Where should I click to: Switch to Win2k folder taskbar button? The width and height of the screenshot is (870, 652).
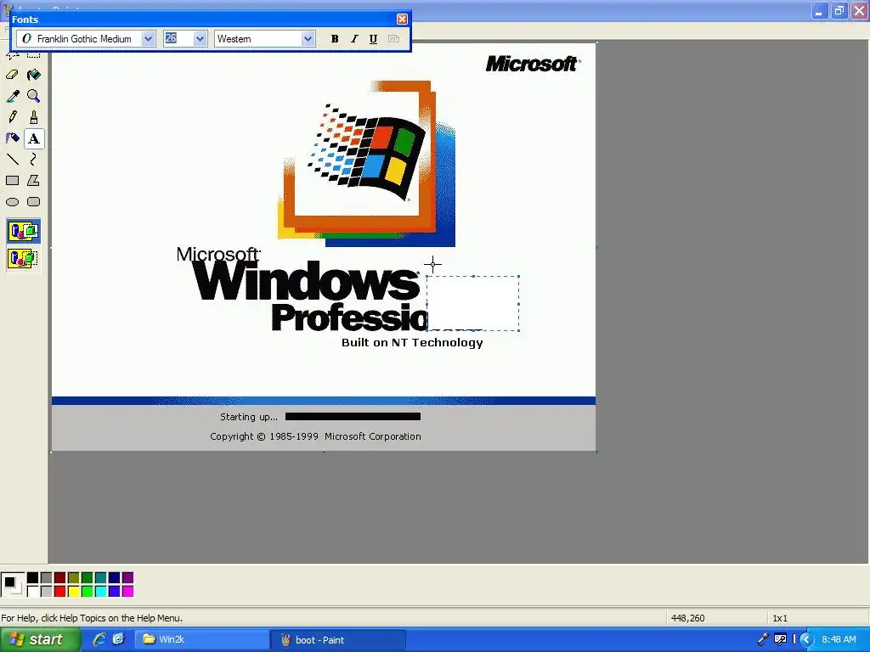pos(201,639)
